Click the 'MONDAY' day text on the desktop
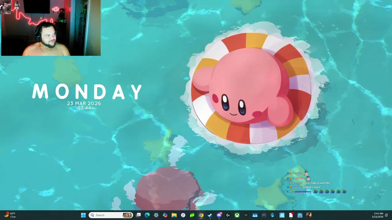392x220 pixels. point(87,92)
